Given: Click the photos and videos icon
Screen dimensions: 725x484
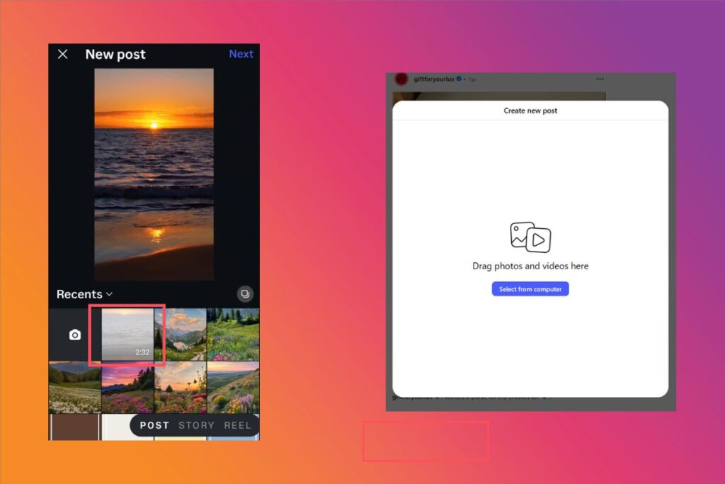Looking at the screenshot, I should [530, 238].
